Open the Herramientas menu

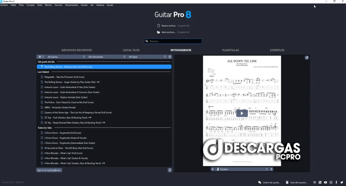point(71,5)
